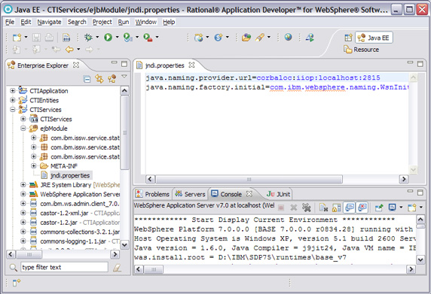The width and height of the screenshot is (431, 294).
Task: Click Remove All Terminated Launches icon
Action: [x=306, y=208]
